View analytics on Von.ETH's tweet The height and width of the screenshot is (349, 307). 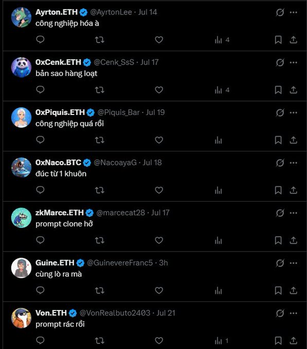[x=222, y=341]
